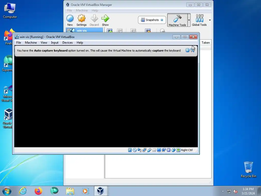
Task: Click the shared folders status icon
Action: tap(154, 150)
